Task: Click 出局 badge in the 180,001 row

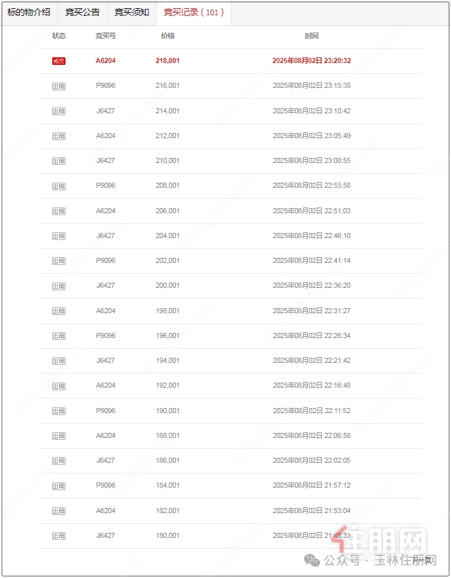Action: (x=59, y=536)
